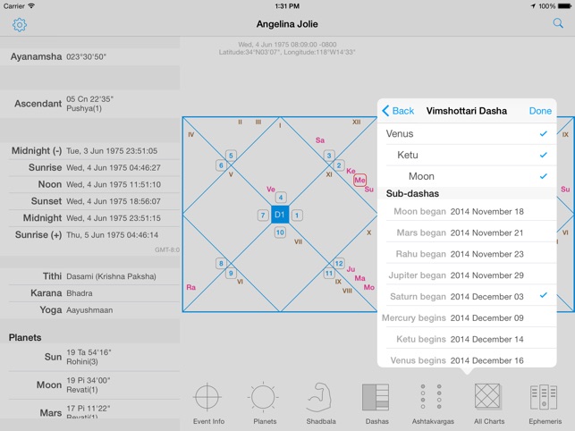Tap the search magnifier icon
Screen dimensions: 575x431
coord(558,23)
